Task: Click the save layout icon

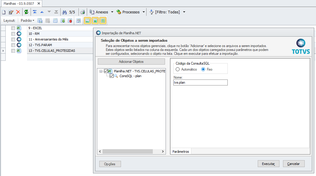Action: tap(40, 21)
